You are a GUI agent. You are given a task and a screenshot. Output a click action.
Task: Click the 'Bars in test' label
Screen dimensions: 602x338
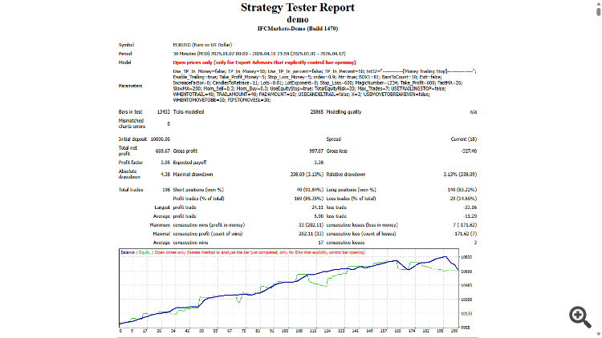pyautogui.click(x=130, y=112)
